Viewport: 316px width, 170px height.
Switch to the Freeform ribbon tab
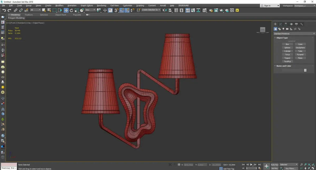[29, 15]
